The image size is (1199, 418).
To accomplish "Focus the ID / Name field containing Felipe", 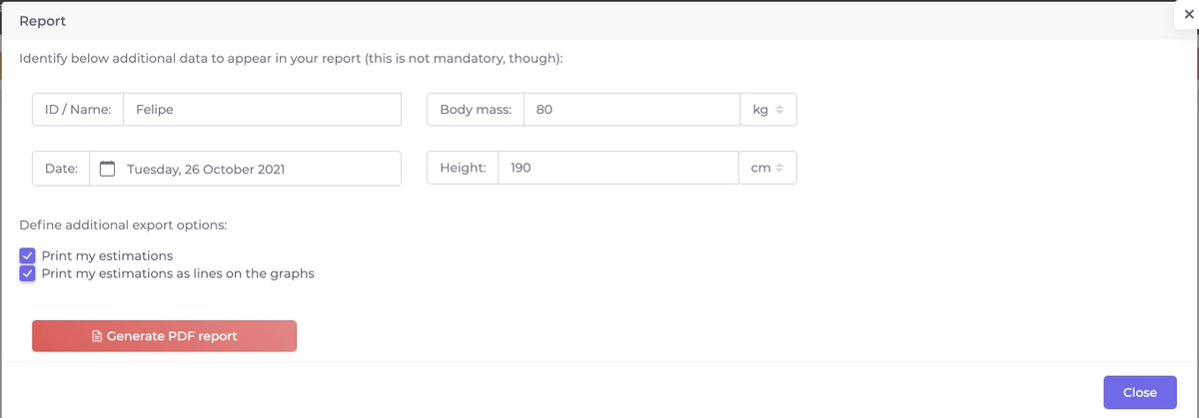I will [262, 110].
